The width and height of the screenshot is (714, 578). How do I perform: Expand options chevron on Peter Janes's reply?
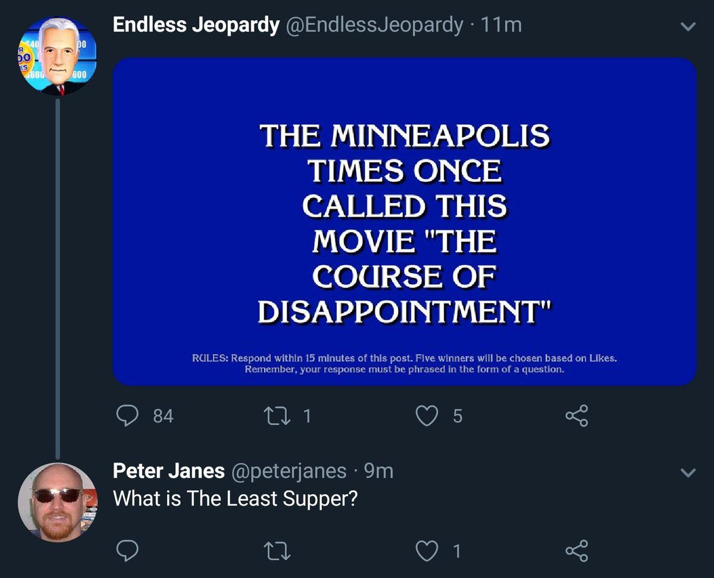point(688,473)
